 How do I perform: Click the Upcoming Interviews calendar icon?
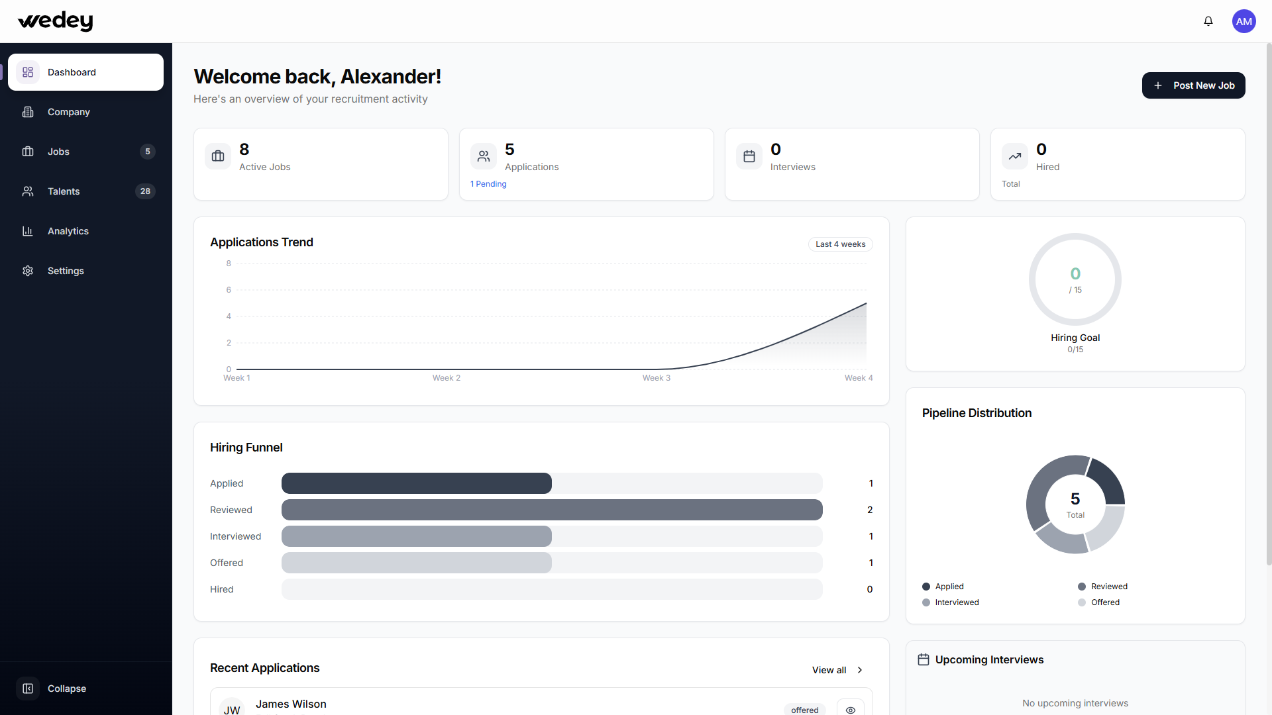(924, 659)
